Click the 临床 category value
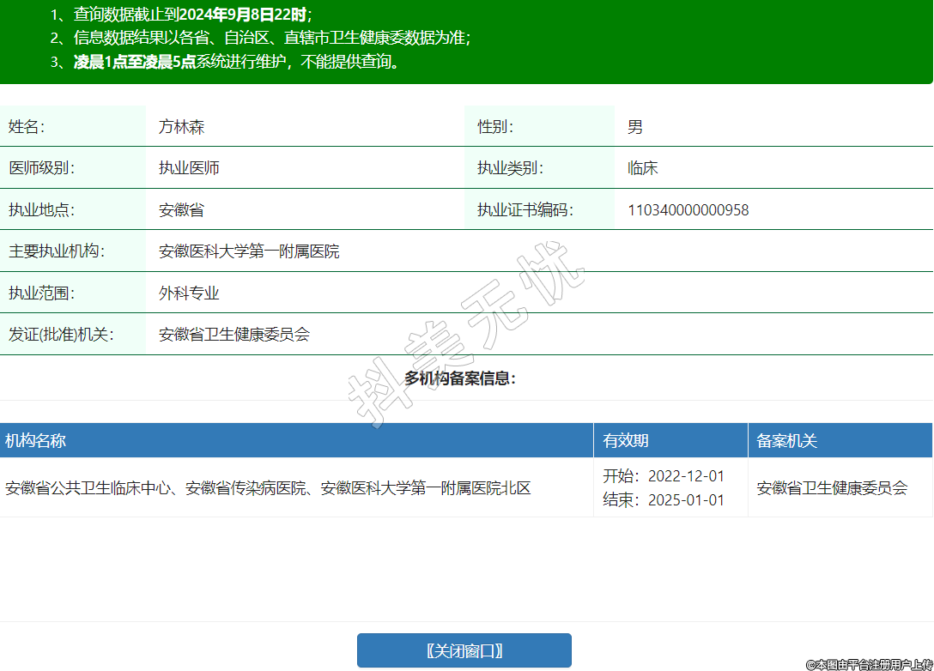 tap(642, 168)
